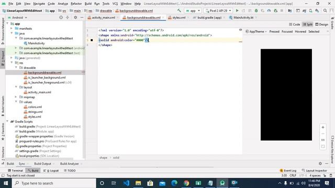Click the Debug app bug icon

click(x=256, y=10)
